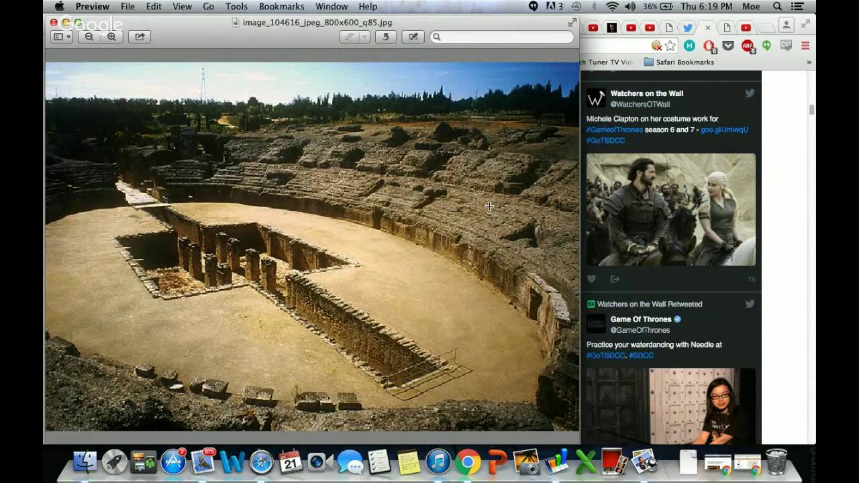Click the clock showing Thu 6:19 PM
859x483 pixels.
[x=707, y=7]
